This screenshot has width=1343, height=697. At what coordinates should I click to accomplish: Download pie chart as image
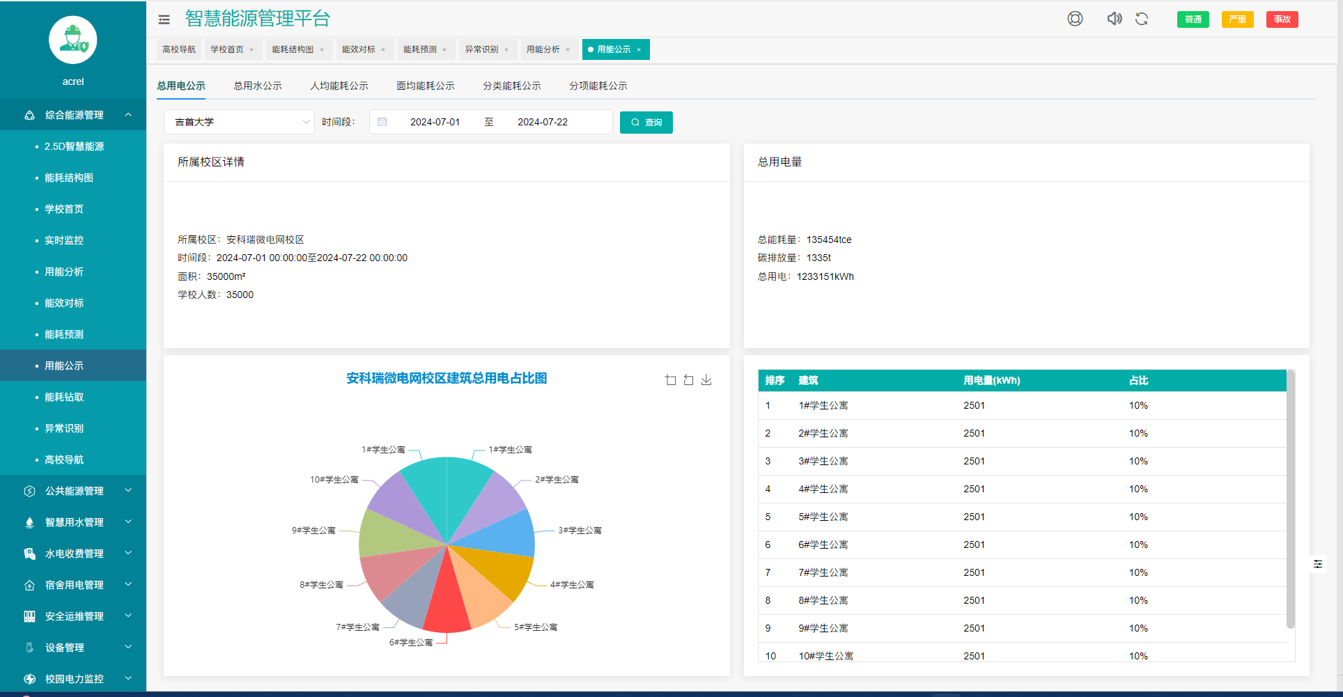coord(706,379)
